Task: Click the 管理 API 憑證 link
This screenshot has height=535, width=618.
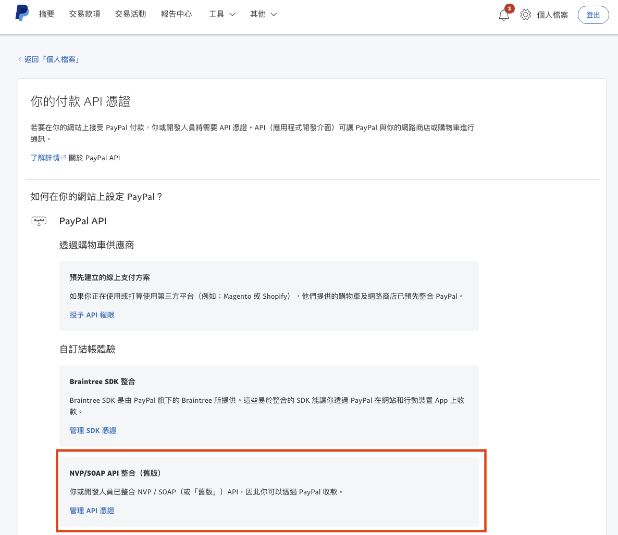Action: [92, 511]
